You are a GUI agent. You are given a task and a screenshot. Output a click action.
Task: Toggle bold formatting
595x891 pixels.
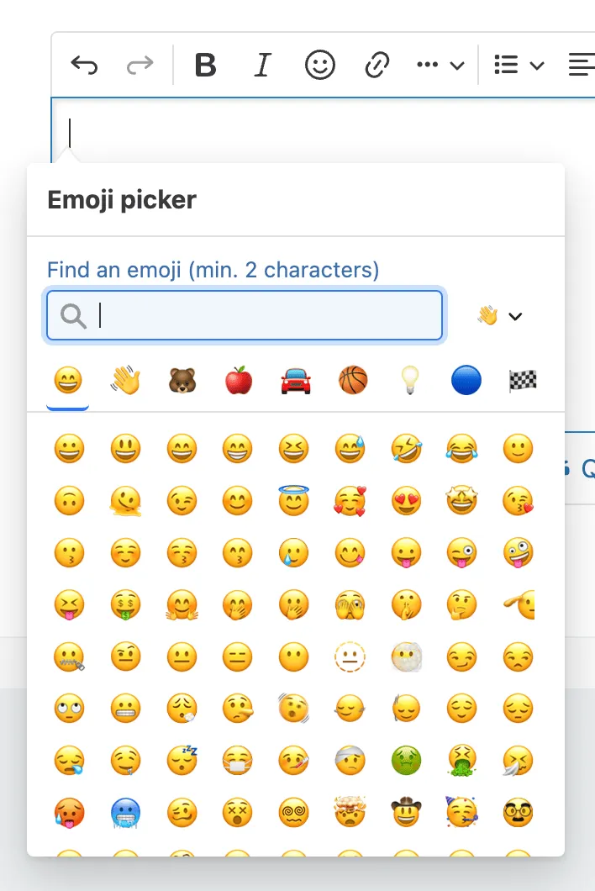[205, 65]
